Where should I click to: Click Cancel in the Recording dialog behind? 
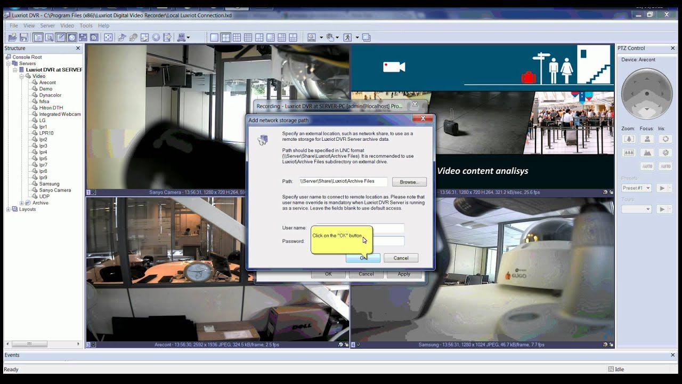tap(366, 274)
